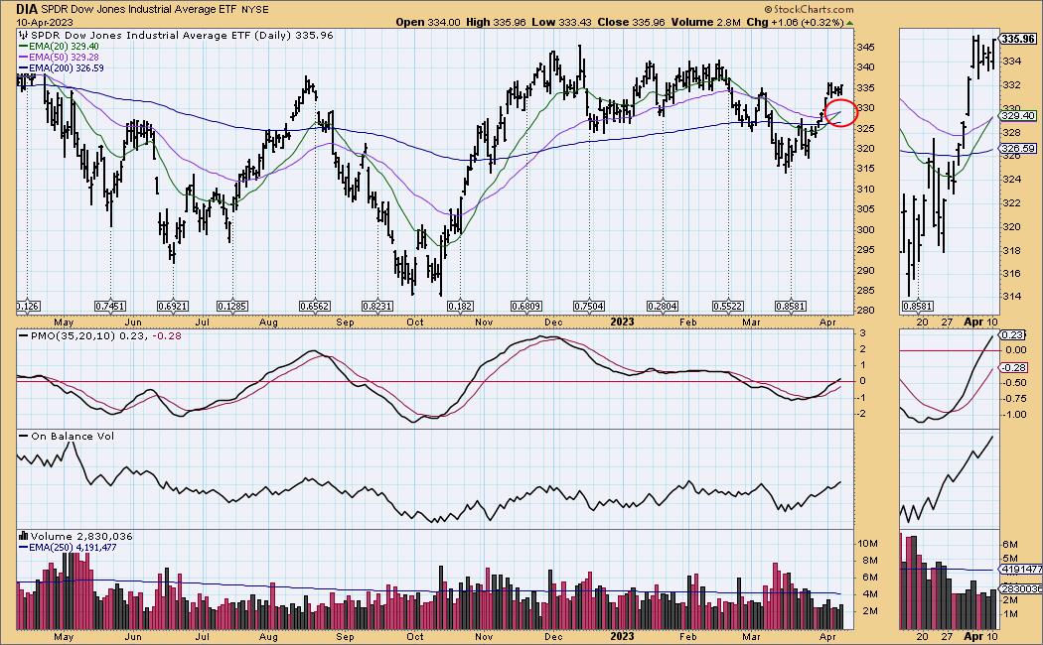Click the High 335.96 header value
Viewport: 1043px width, 645px height.
tap(496, 22)
